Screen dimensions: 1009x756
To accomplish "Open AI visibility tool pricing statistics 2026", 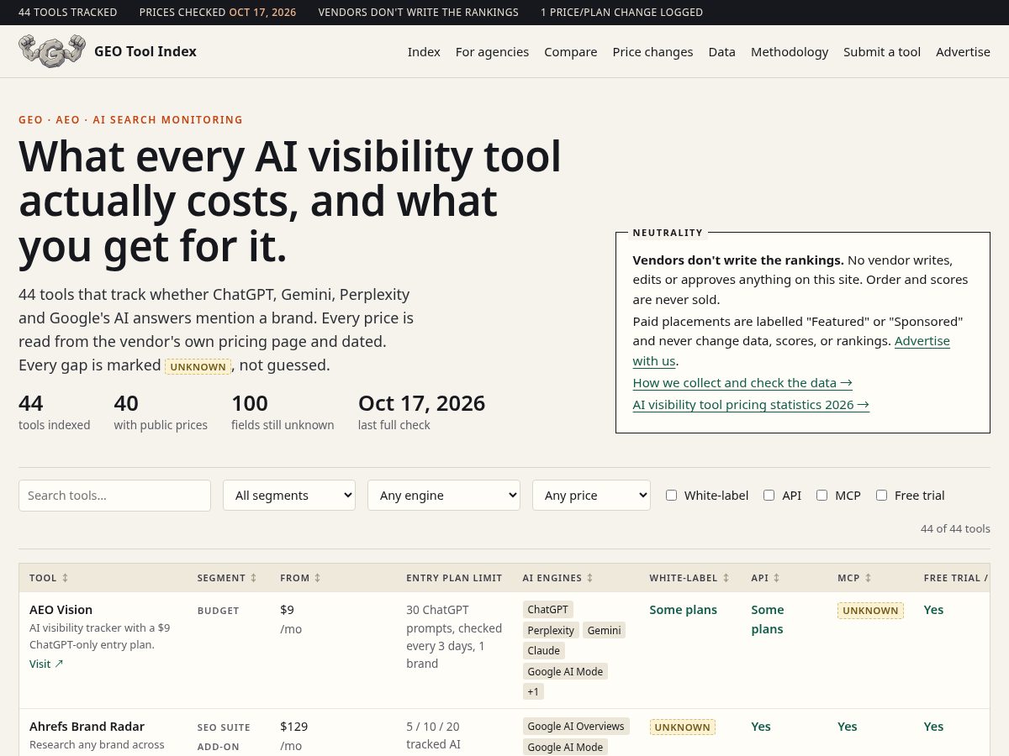I will point(751,404).
